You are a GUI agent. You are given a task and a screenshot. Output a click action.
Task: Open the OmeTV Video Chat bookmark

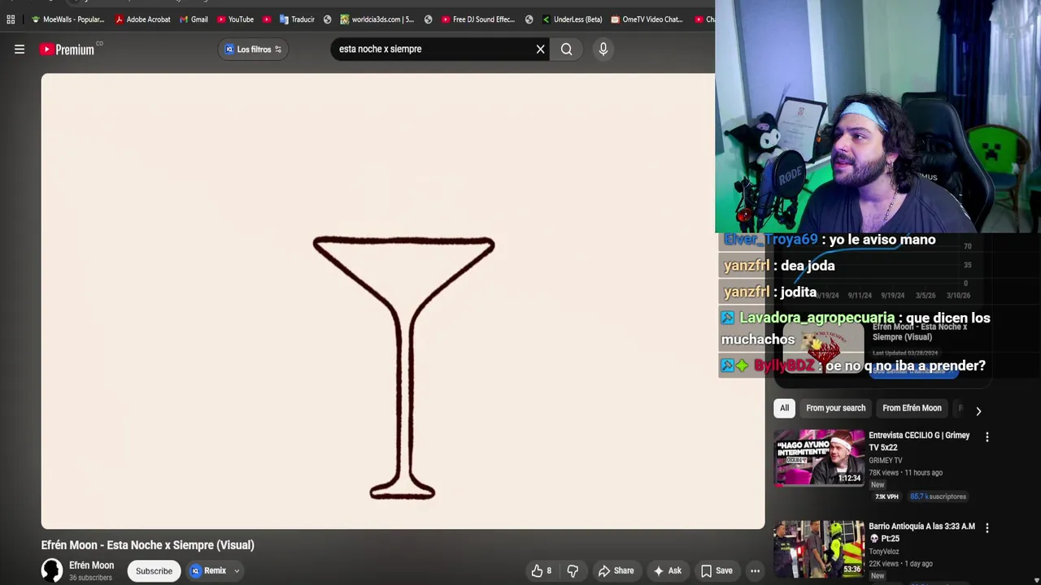pyautogui.click(x=647, y=19)
